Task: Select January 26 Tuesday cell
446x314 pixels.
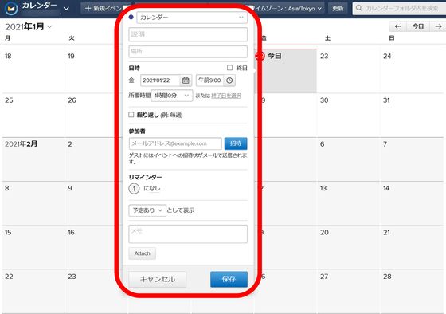Action: (91, 116)
